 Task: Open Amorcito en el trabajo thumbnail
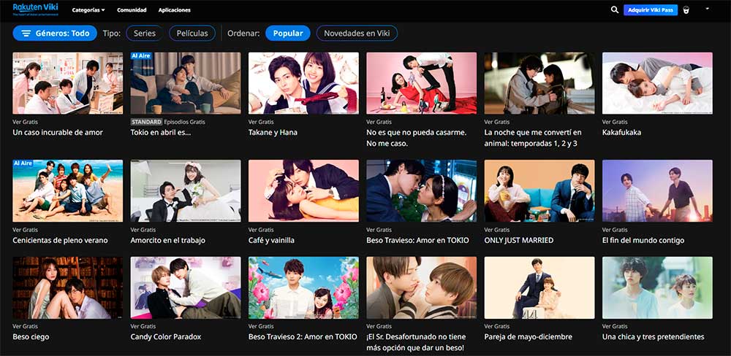pyautogui.click(x=186, y=191)
